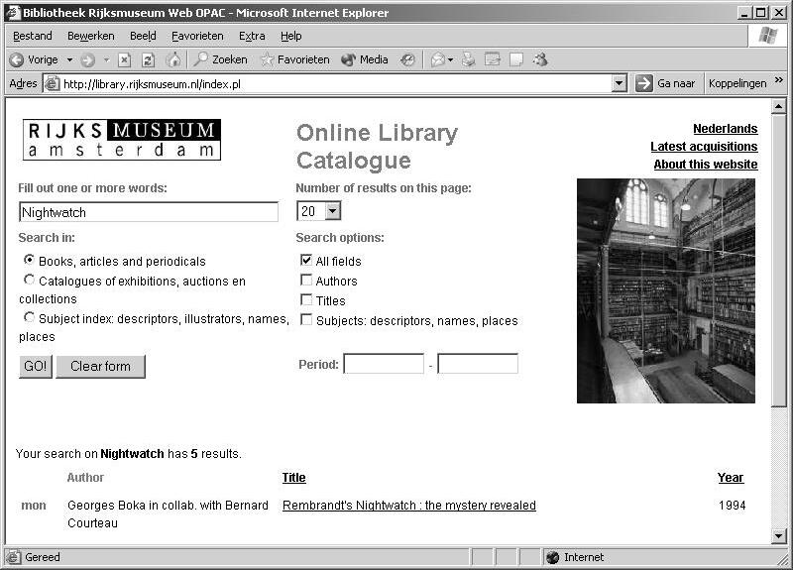This screenshot has width=793, height=570.
Task: Click the Period end year field
Action: pos(478,364)
